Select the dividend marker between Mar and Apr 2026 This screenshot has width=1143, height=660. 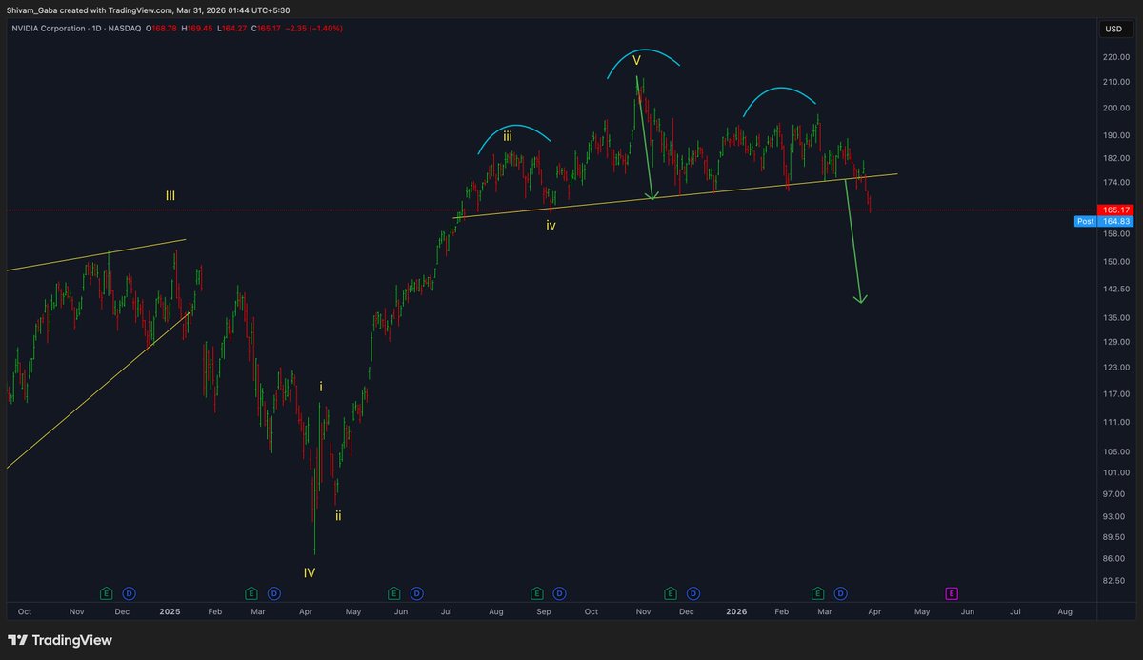coord(842,593)
